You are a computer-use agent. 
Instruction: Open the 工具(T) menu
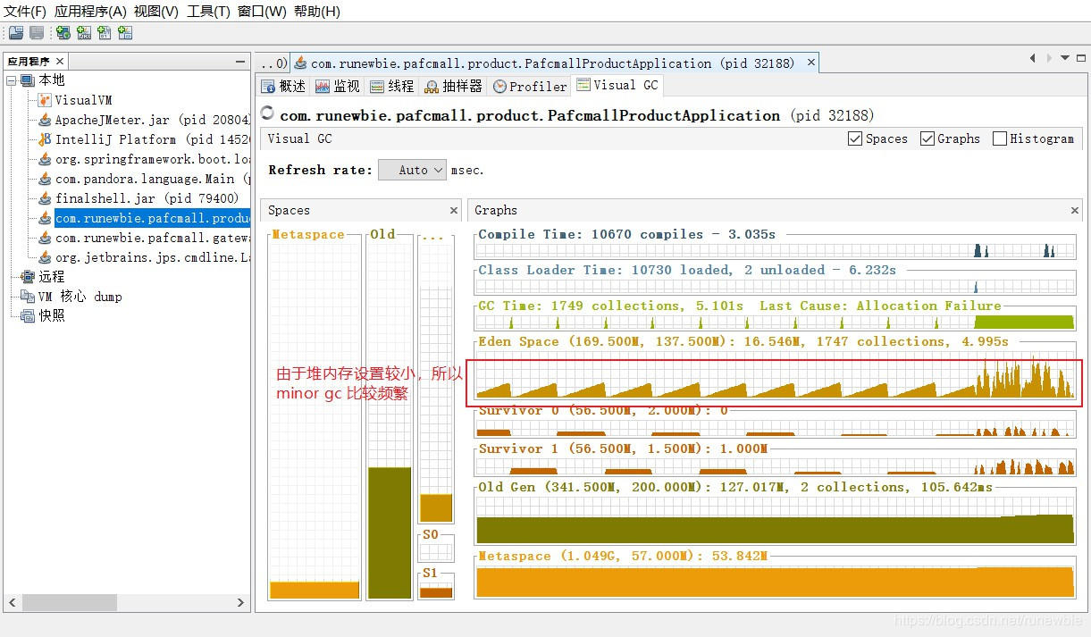208,12
